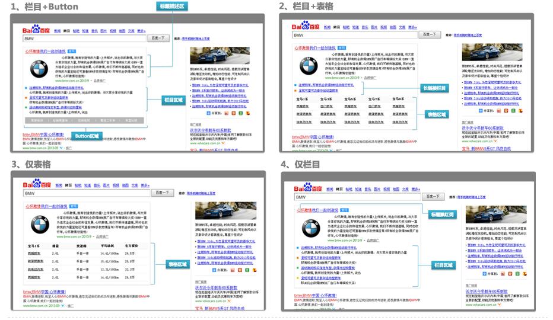553x320 pixels.
Task: Open blue car photo in 栏目+表格 panel
Action: (x=492, y=52)
